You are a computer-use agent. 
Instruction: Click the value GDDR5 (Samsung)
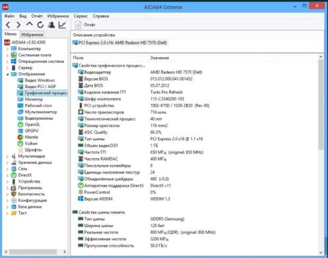point(167,219)
